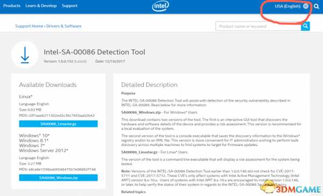Download SA00086_Linux.tar.gz file
The image size is (323, 196).
click(58, 124)
